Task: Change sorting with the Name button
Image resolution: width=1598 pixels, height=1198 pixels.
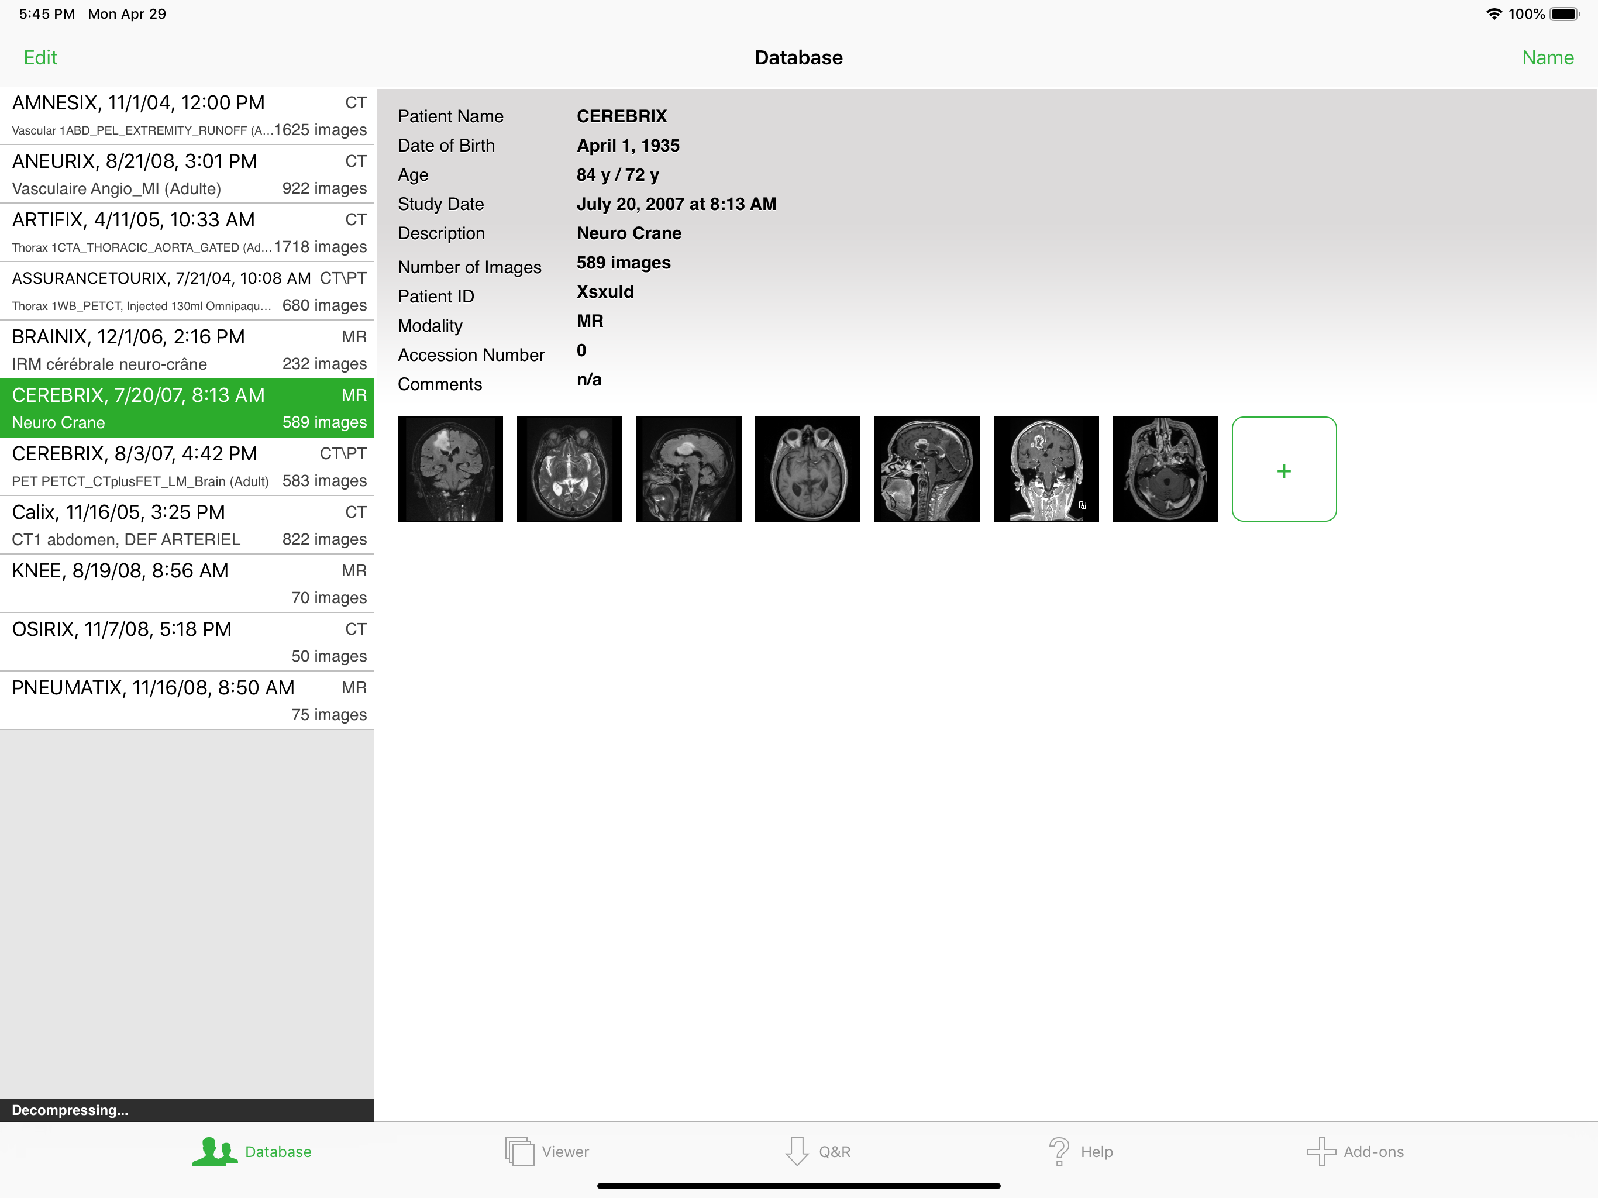Action: click(x=1547, y=58)
